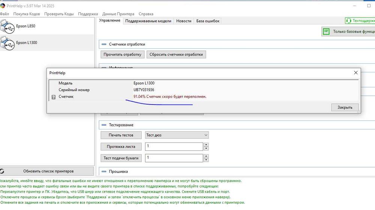Click the 91.04% counter warning text
This screenshot has height=210, width=375.
170,97
